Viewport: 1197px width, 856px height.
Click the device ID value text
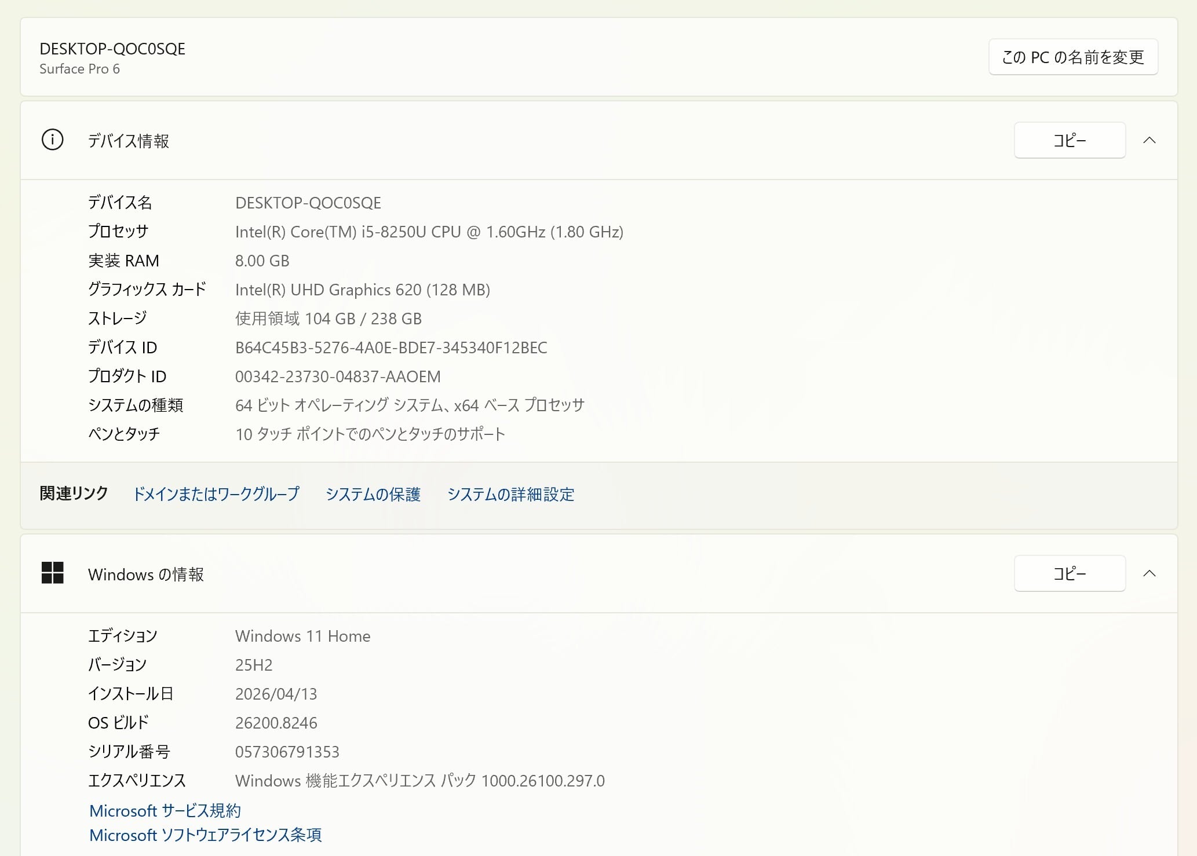[391, 347]
